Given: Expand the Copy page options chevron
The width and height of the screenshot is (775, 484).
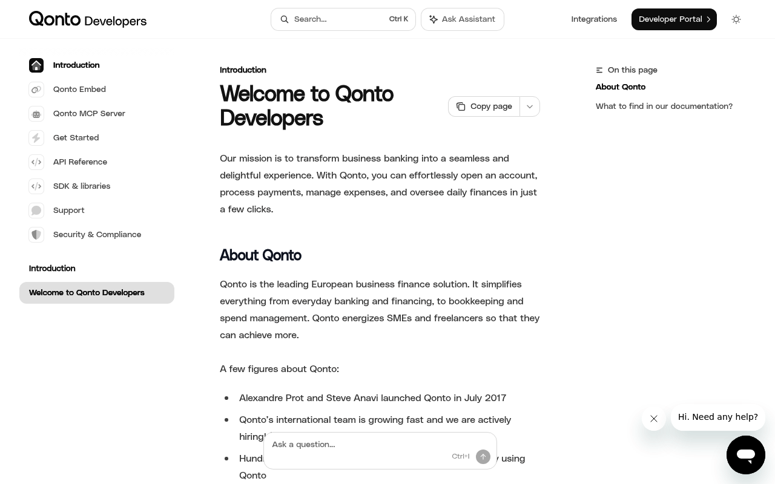Looking at the screenshot, I should [x=530, y=106].
